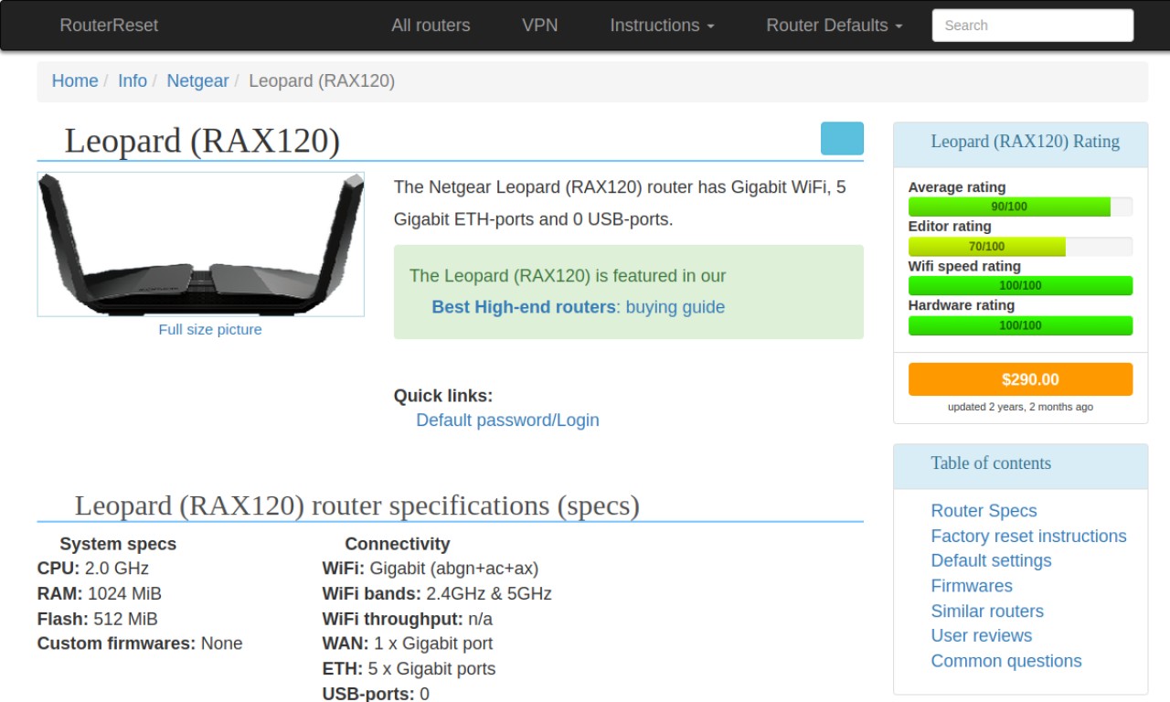Select 'Custom firmwares: None' text
The height and width of the screenshot is (702, 1170).
[140, 643]
